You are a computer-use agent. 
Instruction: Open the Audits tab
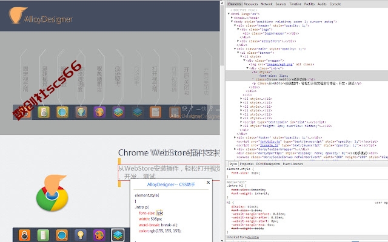click(322, 4)
